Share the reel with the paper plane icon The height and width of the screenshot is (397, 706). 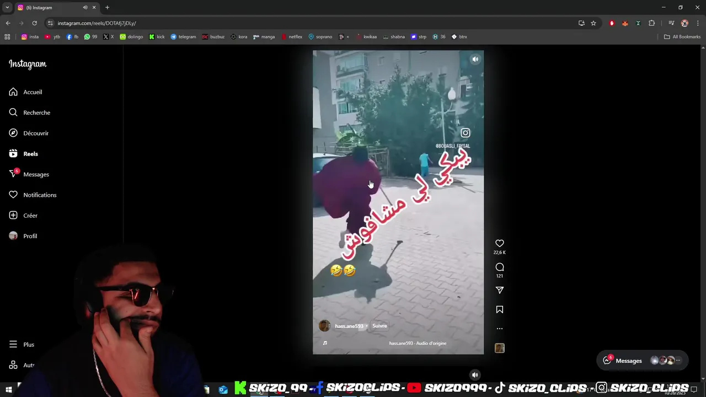(500, 290)
